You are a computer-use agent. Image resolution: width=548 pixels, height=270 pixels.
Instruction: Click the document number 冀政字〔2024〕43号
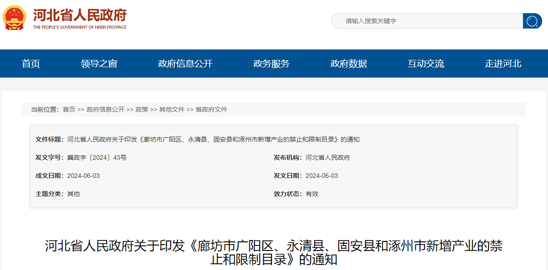point(97,157)
